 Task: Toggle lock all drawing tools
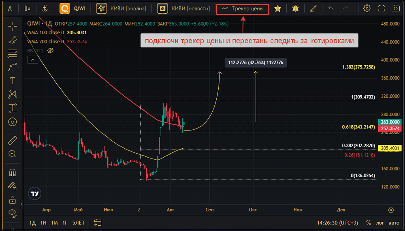point(13,200)
